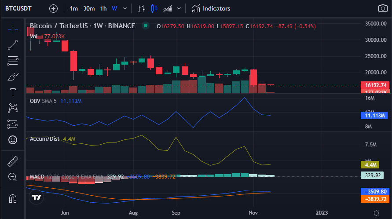This screenshot has width=392, height=219.
Task: Click the Aug label on time axis
Action: [x=133, y=213]
